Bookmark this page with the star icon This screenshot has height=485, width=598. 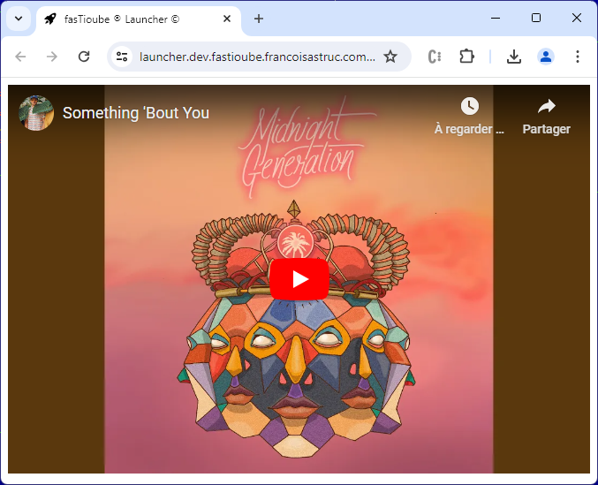coord(390,57)
